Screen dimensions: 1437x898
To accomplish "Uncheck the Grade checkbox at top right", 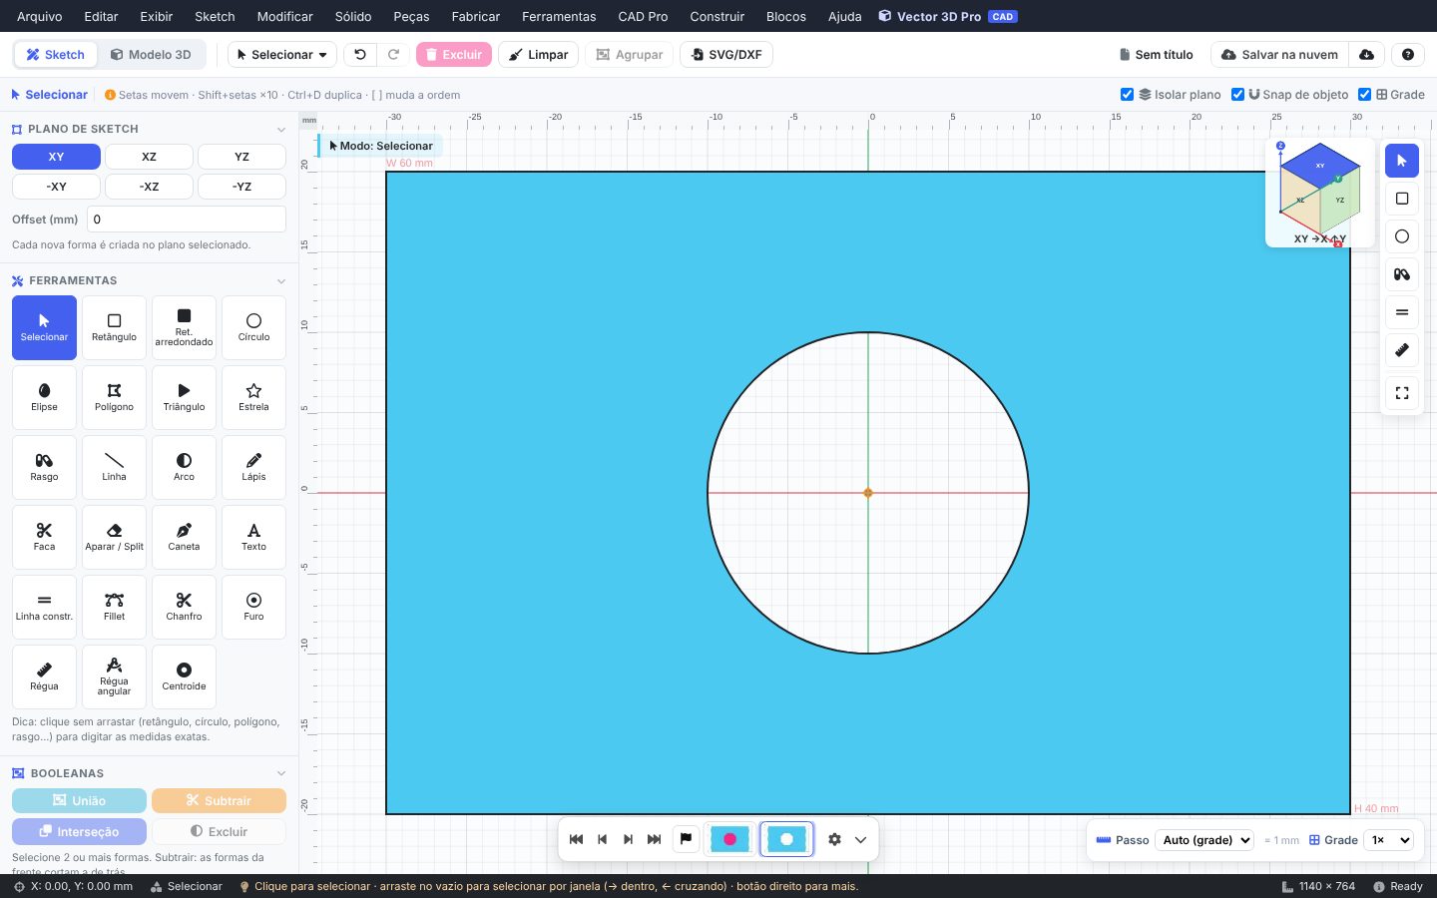I will tap(1364, 95).
